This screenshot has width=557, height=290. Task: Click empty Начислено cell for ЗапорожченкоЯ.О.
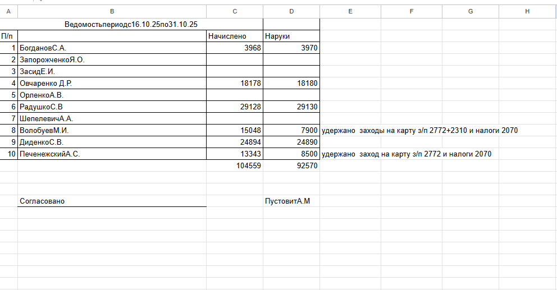[x=235, y=59]
